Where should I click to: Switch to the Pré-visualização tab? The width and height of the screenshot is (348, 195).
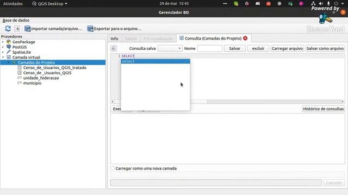[x=158, y=38]
